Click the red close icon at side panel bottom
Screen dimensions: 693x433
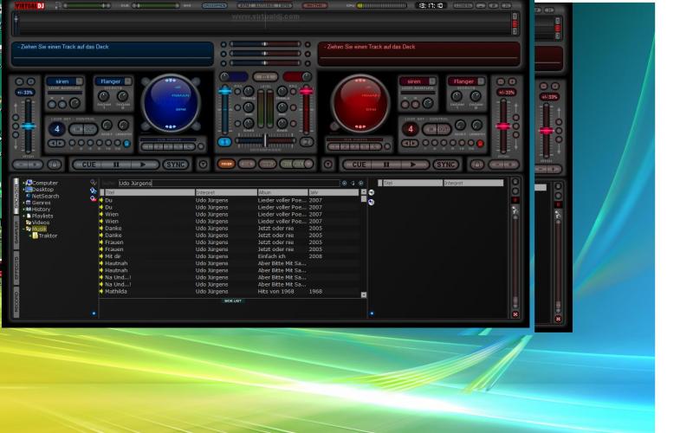pos(515,314)
